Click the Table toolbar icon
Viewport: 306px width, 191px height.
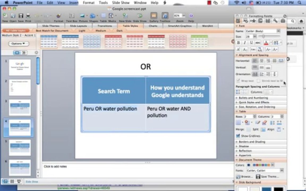tap(103, 16)
